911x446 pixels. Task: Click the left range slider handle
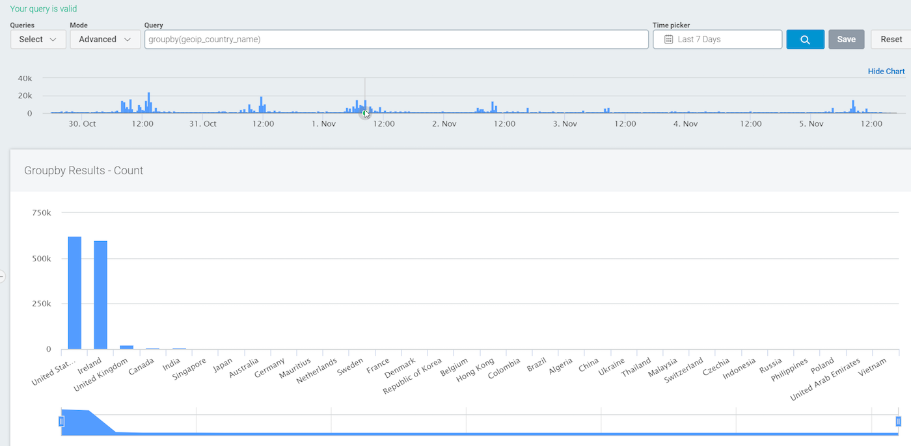[62, 421]
